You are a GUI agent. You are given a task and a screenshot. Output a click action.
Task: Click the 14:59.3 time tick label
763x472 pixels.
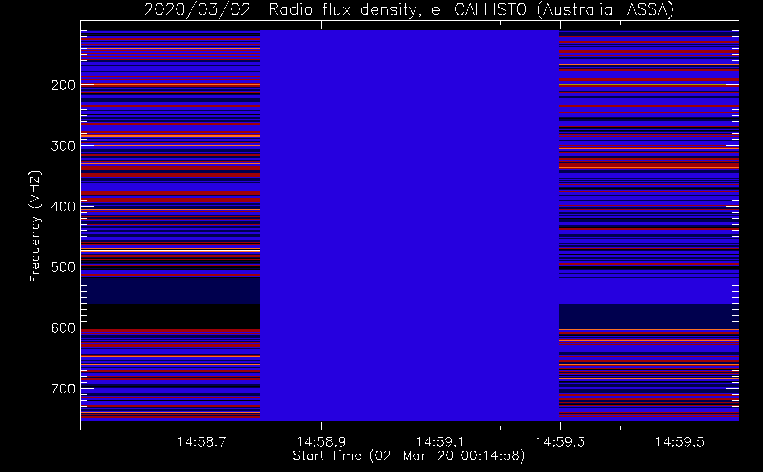(x=560, y=442)
